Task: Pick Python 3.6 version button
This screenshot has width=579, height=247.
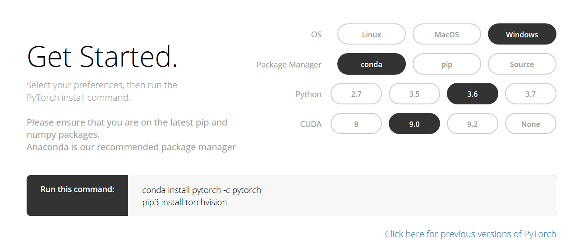Action: 472,94
